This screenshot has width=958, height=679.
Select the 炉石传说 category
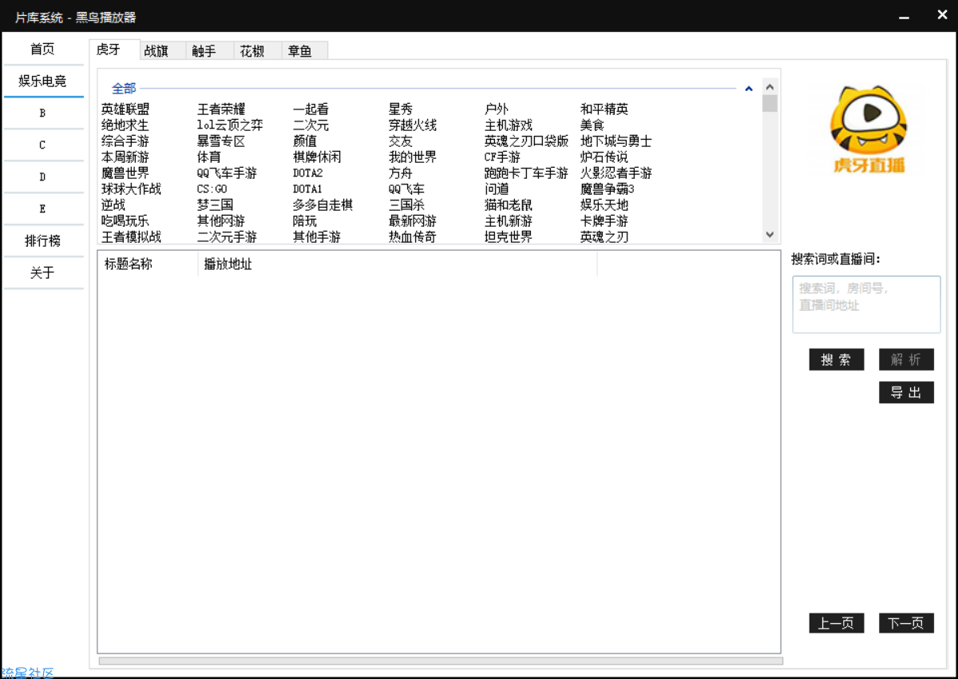tap(604, 157)
